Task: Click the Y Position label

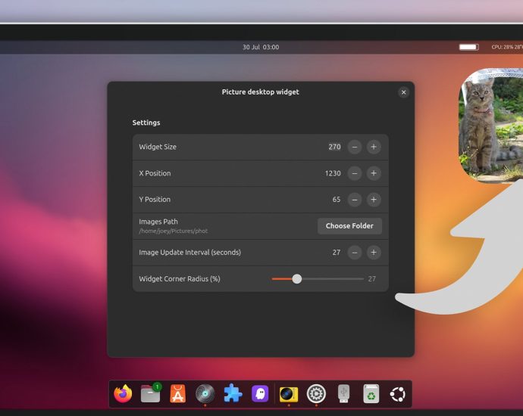Action: coord(155,200)
